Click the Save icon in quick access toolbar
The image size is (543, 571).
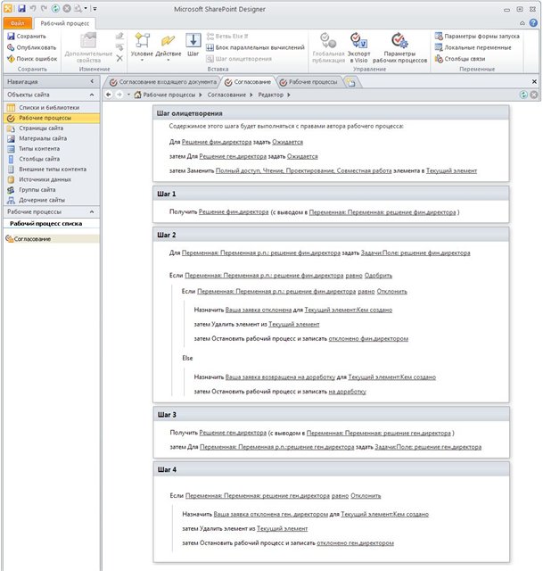point(21,8)
